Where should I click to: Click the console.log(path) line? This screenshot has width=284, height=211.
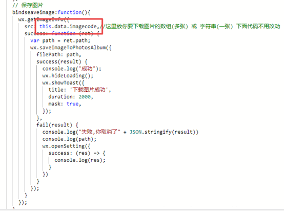point(69,139)
